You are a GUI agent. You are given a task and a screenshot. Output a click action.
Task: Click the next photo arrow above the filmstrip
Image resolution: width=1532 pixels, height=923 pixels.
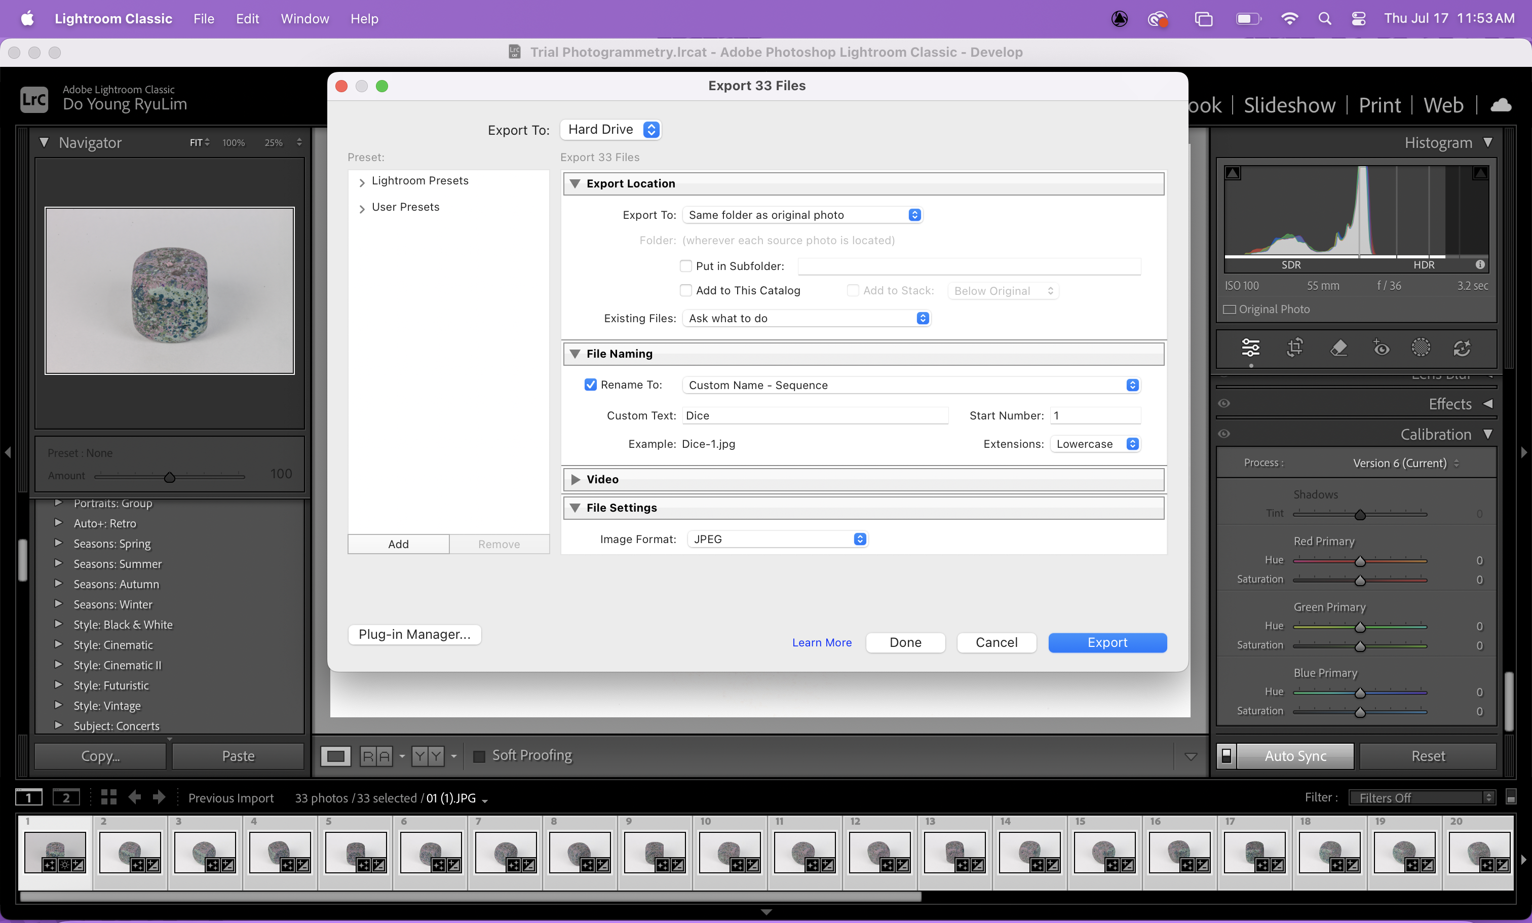159,797
